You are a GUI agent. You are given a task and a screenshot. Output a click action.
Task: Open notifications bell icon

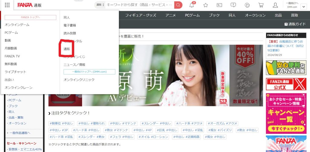(x=192, y=5)
